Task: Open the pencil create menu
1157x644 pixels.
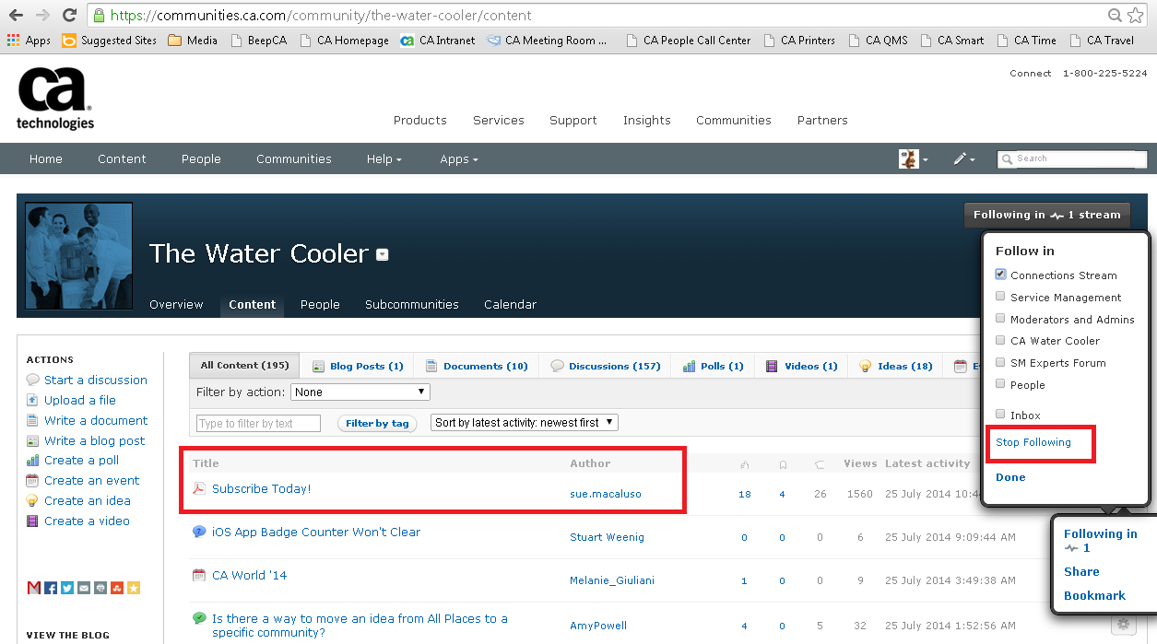Action: coord(963,158)
